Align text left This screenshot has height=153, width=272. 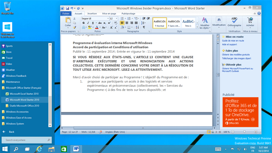pyautogui.click(x=122, y=23)
